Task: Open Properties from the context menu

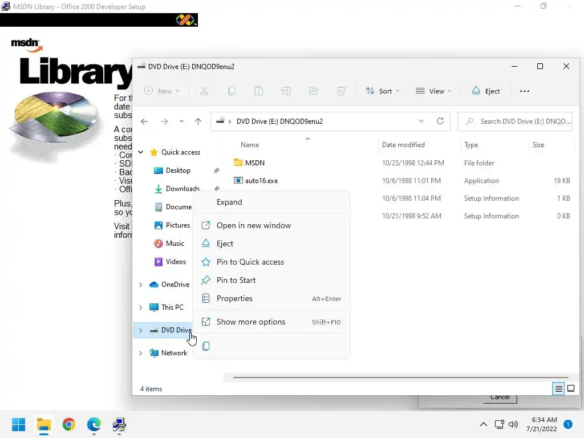Action: pos(271,298)
